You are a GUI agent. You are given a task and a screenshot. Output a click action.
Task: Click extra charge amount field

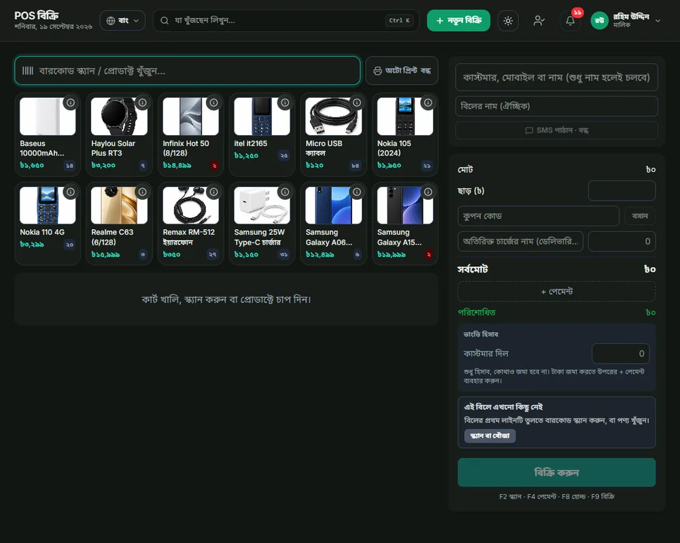[x=622, y=241]
